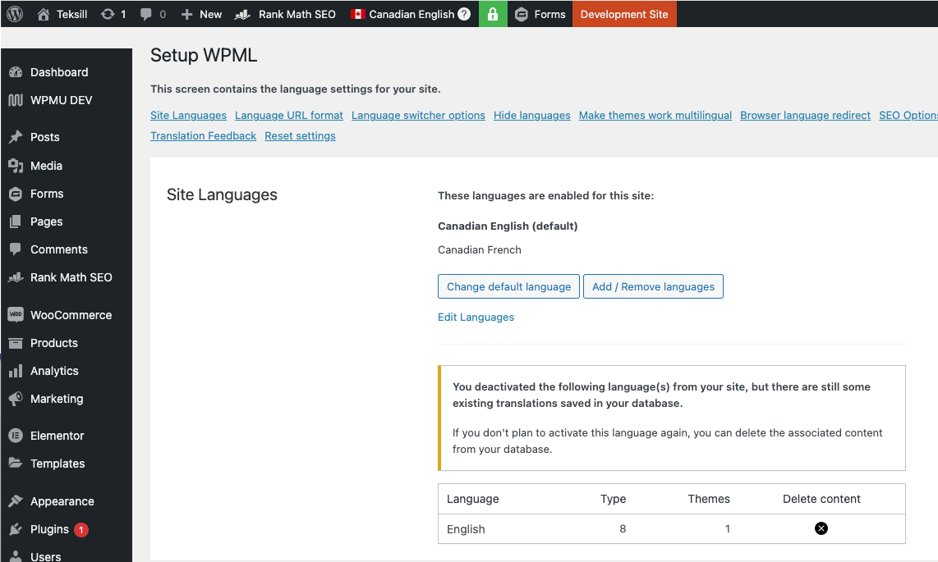
Task: Click the Comments sidebar icon
Action: (x=16, y=249)
